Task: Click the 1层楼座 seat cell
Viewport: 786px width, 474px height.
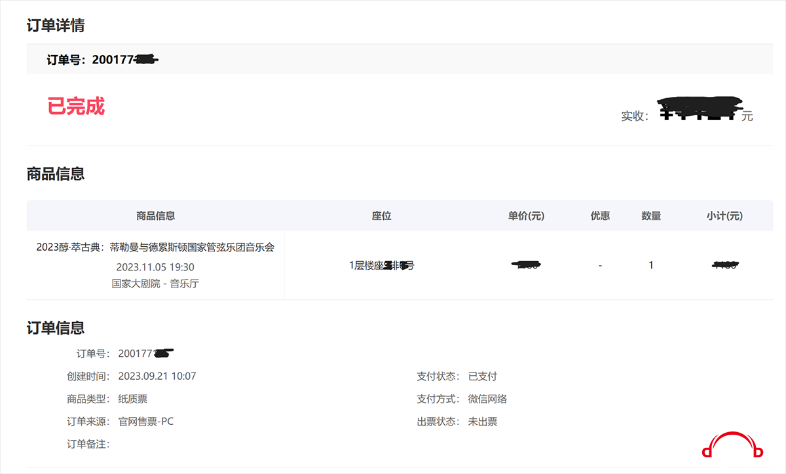Action: pyautogui.click(x=382, y=266)
